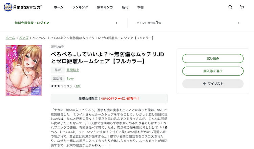The width and height of the screenshot is (254, 149).
Task: Open 無料マンガ in top navigation
Action: click(105, 7)
